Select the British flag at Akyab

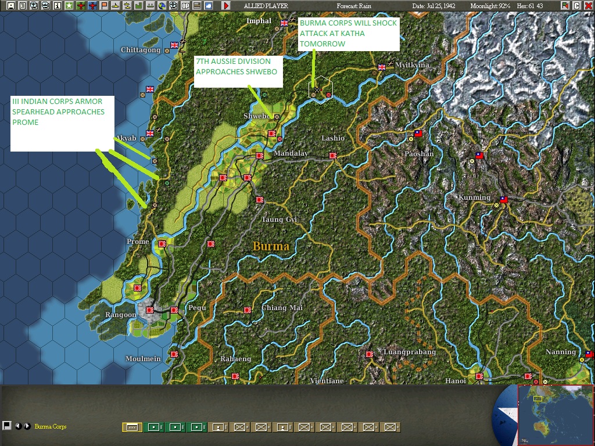coord(150,134)
